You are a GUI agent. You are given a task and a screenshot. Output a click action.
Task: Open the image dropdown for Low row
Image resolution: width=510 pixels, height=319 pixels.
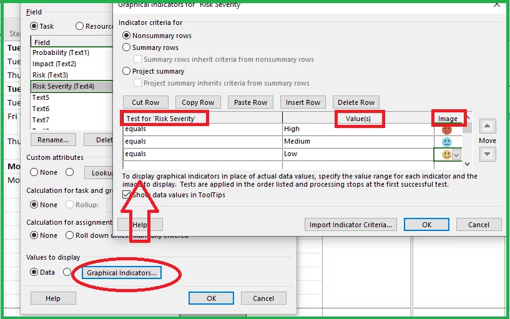pyautogui.click(x=456, y=155)
